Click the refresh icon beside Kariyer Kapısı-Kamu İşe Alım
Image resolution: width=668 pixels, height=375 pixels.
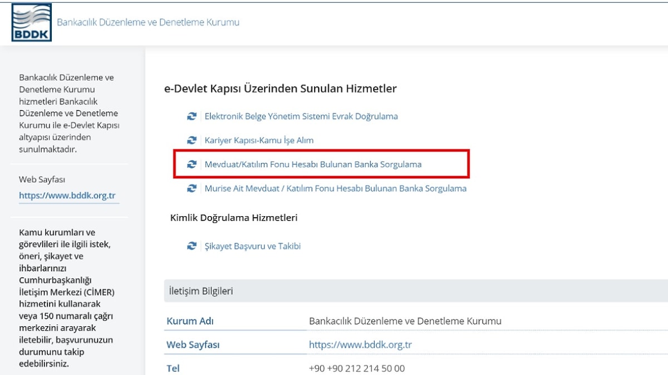[191, 140]
